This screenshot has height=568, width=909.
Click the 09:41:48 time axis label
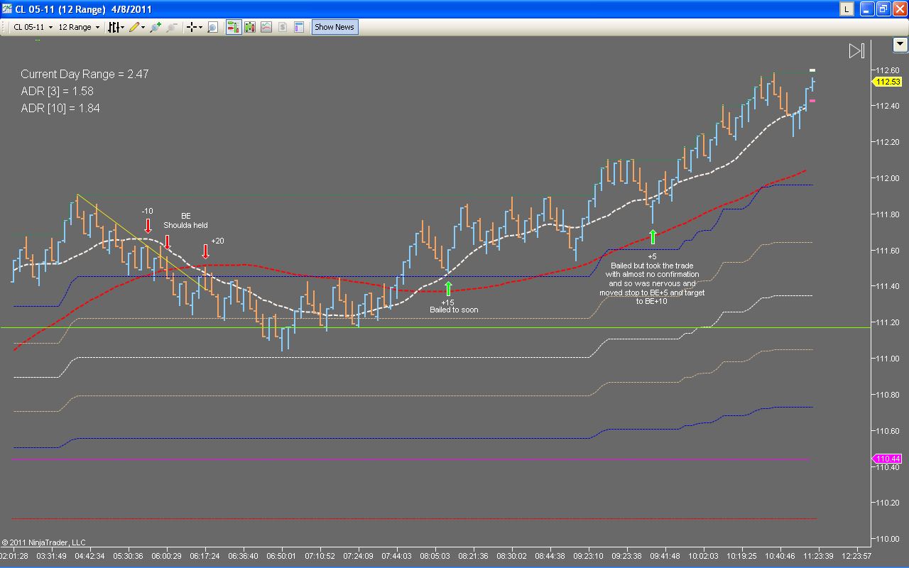(x=665, y=556)
